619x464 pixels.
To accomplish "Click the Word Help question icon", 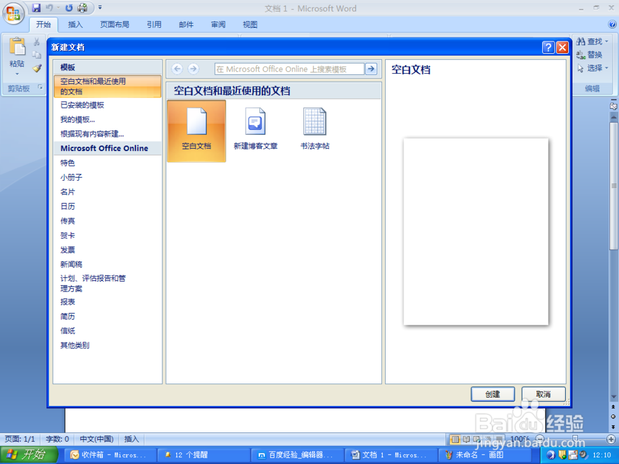I will click(612, 25).
